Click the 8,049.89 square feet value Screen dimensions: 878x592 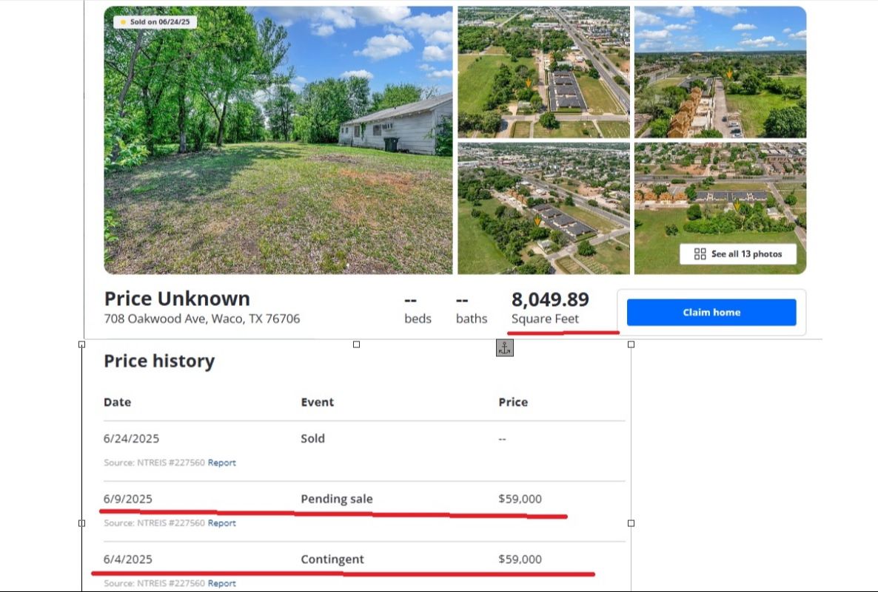(x=550, y=299)
